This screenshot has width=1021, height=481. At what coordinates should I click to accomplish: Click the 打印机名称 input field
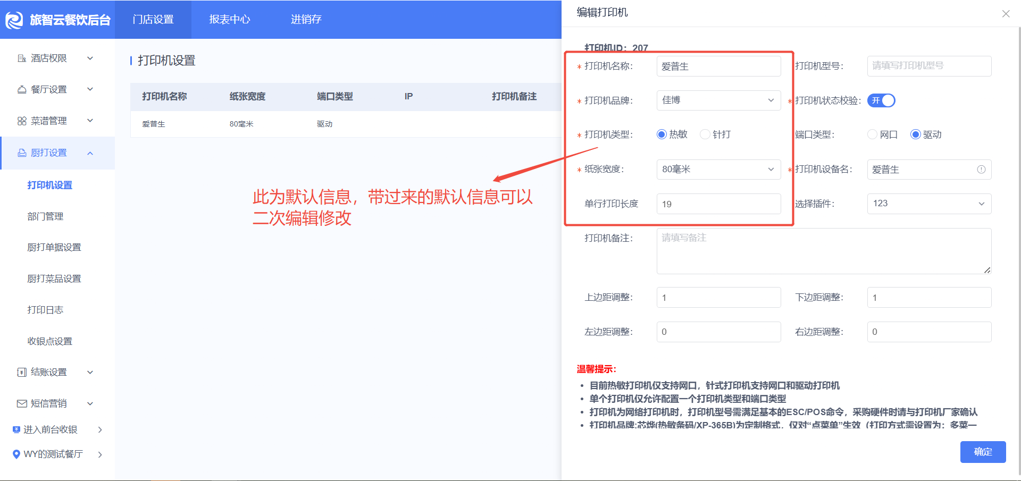coord(718,66)
